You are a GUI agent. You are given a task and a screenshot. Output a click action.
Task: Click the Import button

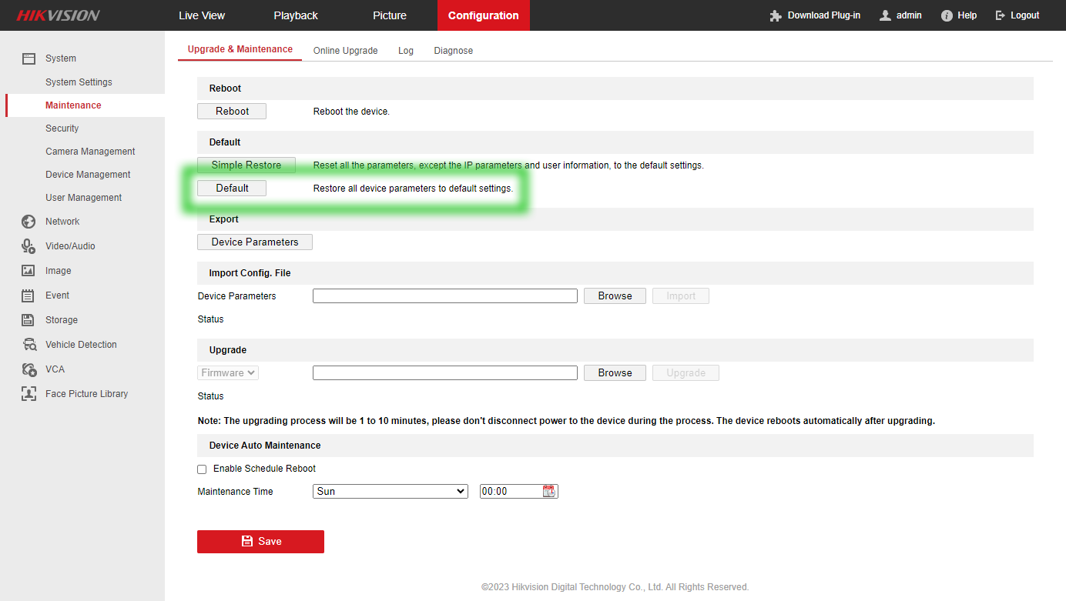681,296
